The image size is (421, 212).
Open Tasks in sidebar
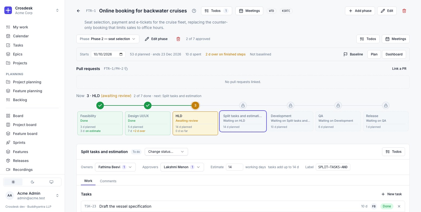click(x=32, y=45)
